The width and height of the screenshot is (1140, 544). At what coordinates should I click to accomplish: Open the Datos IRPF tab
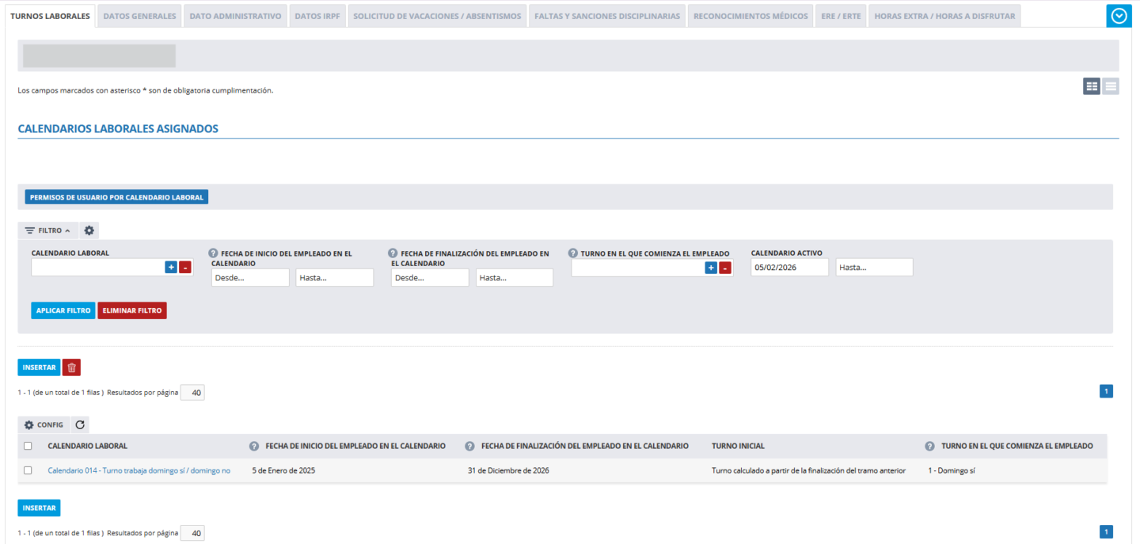point(317,16)
